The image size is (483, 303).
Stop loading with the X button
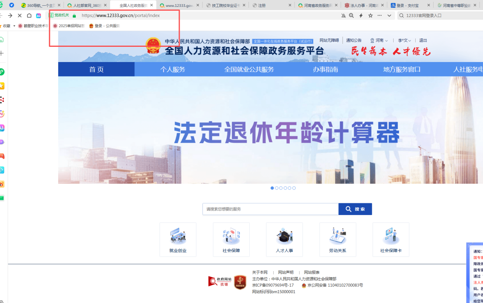20,16
